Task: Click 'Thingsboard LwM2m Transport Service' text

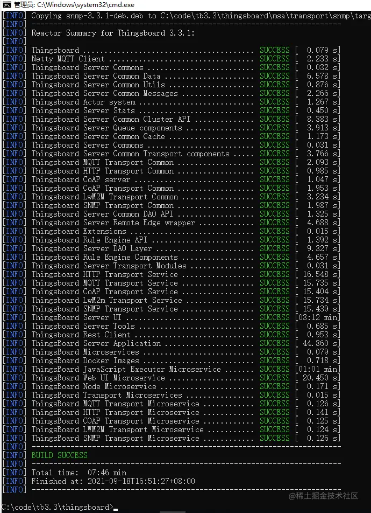Action: [x=106, y=300]
